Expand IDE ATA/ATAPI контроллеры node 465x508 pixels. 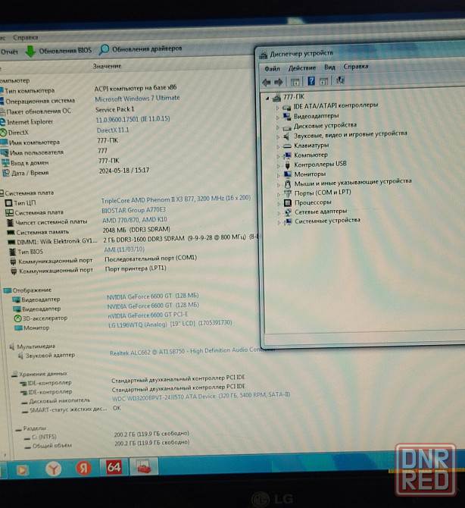coord(277,108)
